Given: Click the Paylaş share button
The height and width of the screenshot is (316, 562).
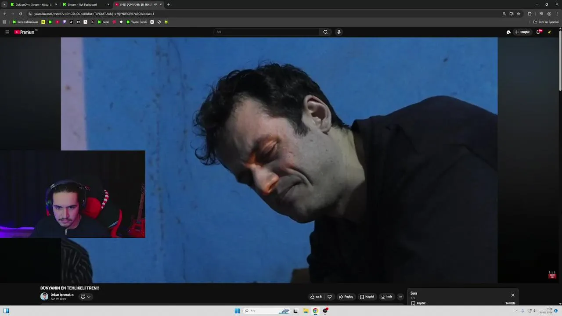Looking at the screenshot, I should 346,297.
